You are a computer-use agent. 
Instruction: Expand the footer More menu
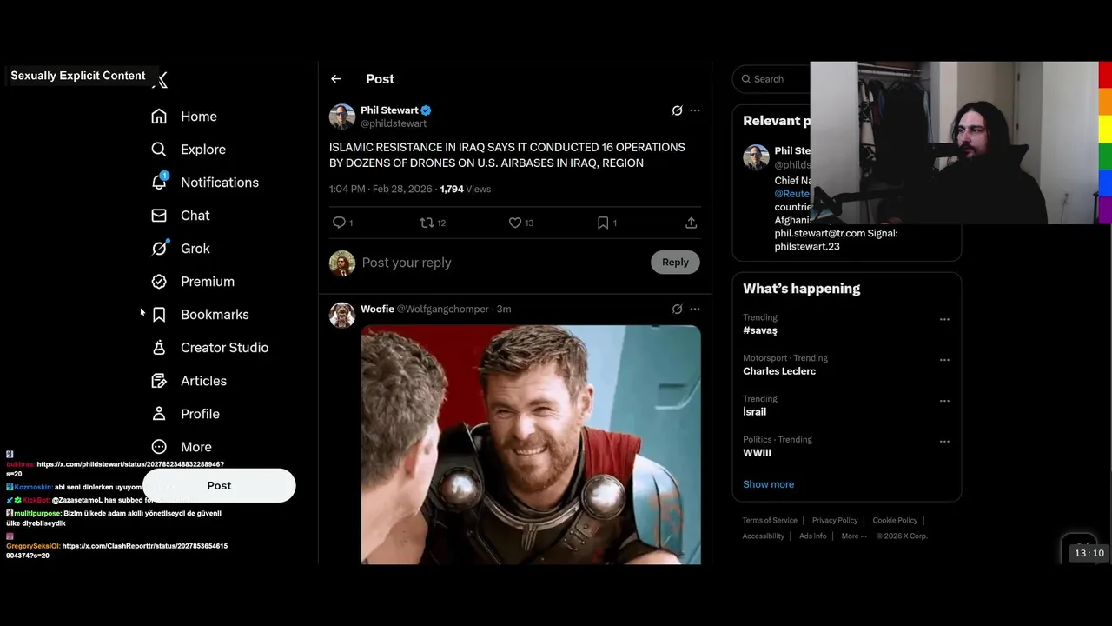(853, 536)
